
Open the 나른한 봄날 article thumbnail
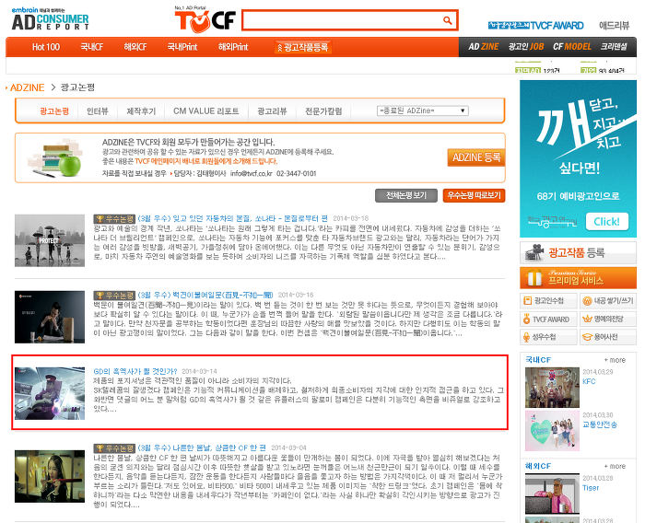point(50,477)
